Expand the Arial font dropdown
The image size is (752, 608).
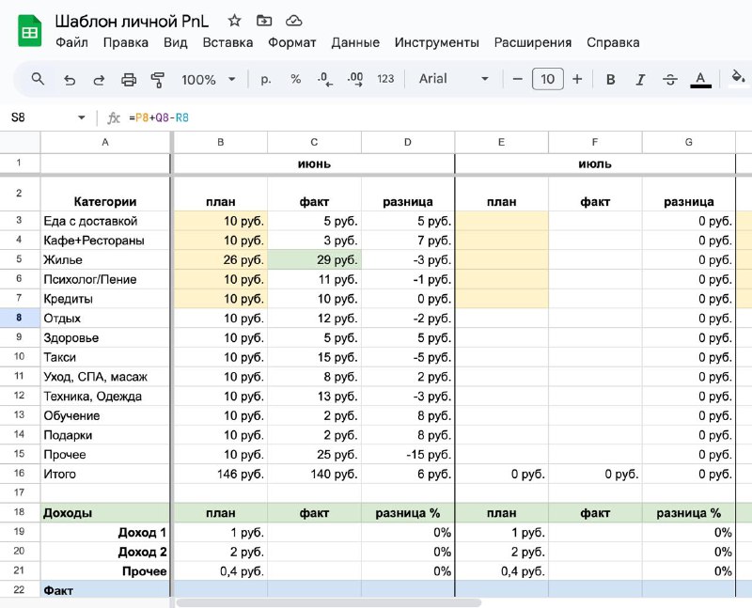coord(454,79)
